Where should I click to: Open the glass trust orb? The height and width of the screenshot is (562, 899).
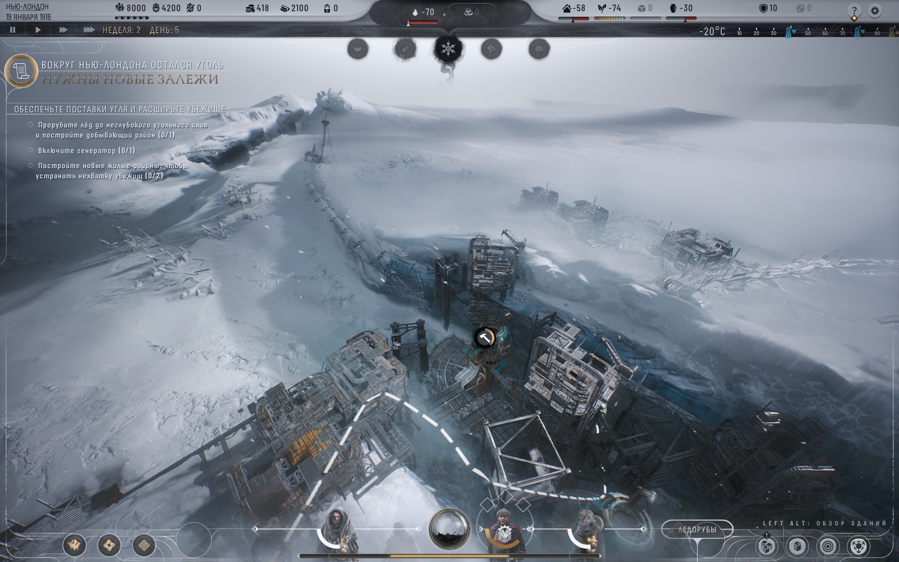449,529
